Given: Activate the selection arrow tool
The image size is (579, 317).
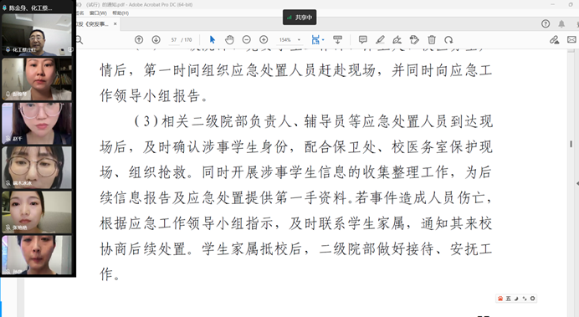Looking at the screenshot, I should 213,39.
